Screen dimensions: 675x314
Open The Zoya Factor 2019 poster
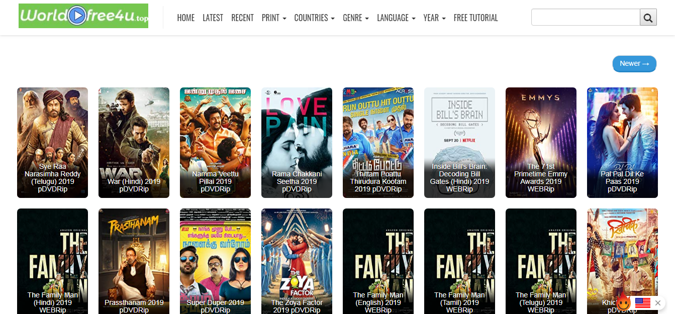point(297,261)
